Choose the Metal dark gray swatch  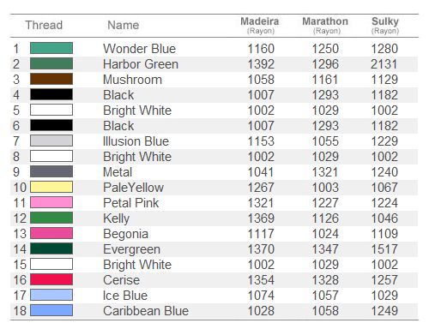(x=51, y=171)
